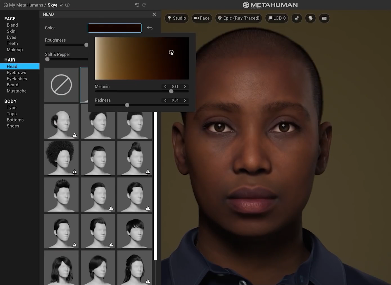Open the Studio lighting dropdown
Screen dimensions: 391x285
(177, 18)
